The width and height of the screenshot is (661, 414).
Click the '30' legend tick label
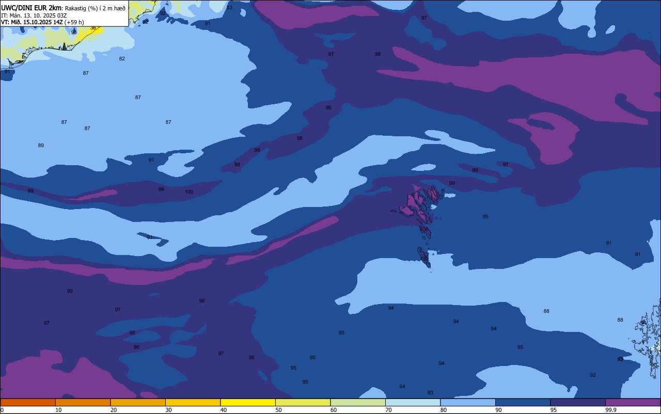click(x=168, y=410)
